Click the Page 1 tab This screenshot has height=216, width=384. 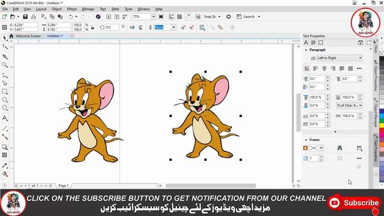(64, 185)
